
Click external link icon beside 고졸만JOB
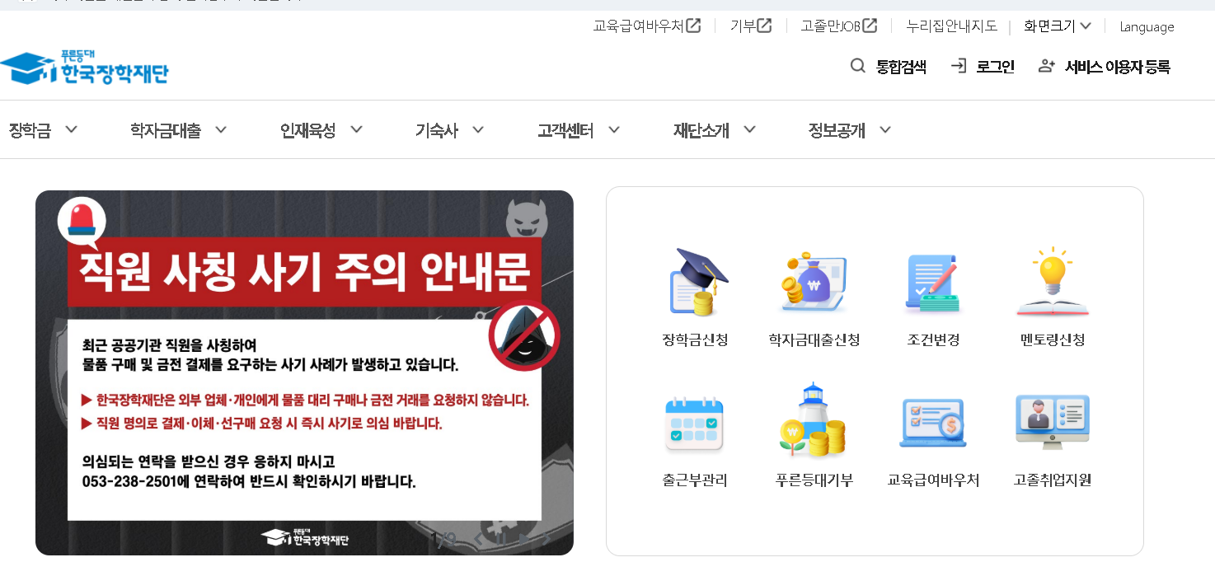point(870,26)
